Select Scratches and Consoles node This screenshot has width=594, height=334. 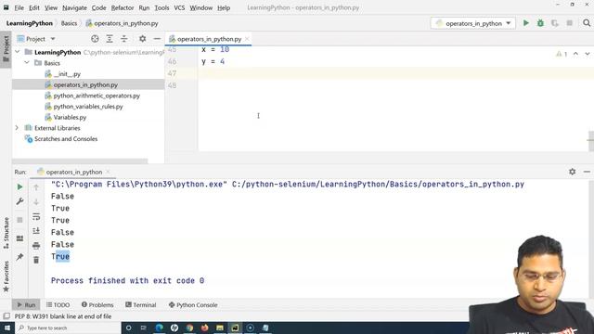point(66,138)
